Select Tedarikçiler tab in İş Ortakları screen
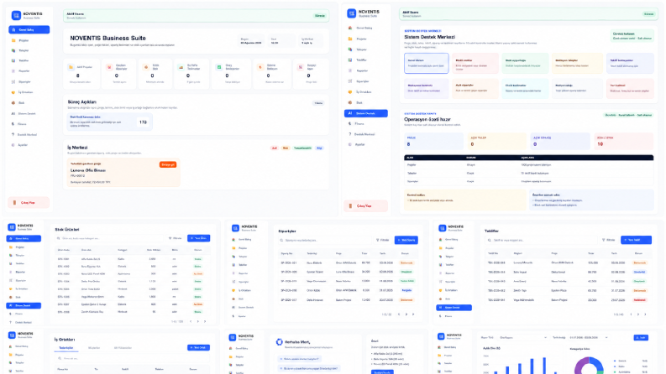This screenshot has width=666, height=374. tap(66, 348)
